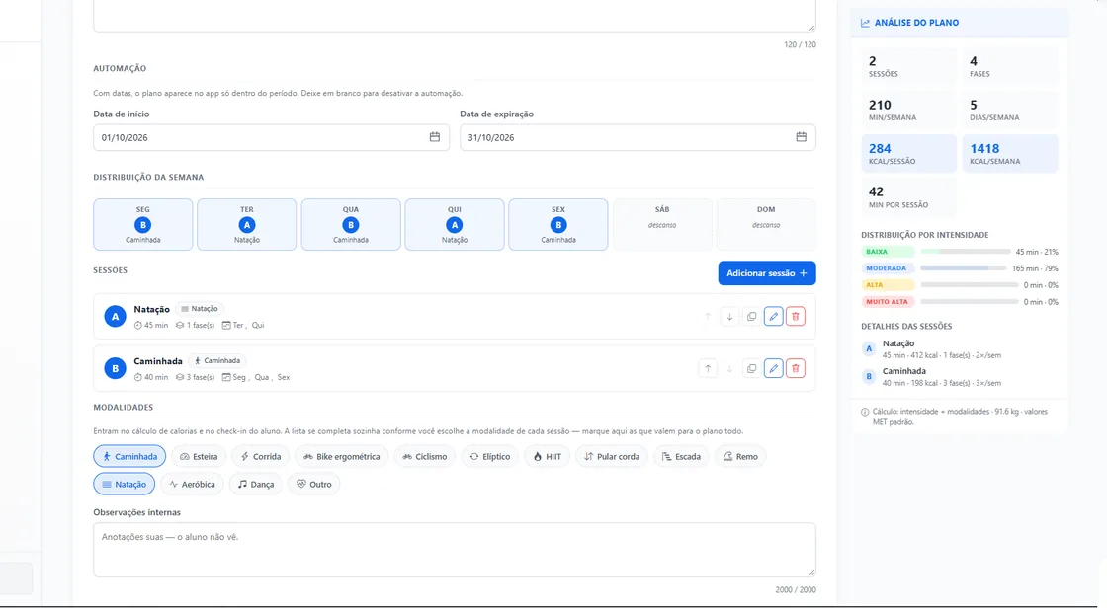
Task: Delete the Natação session
Action: 796,317
